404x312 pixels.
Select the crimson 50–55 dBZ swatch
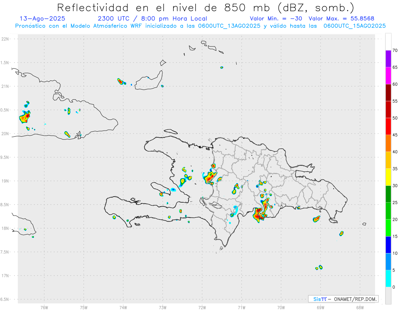388,109
